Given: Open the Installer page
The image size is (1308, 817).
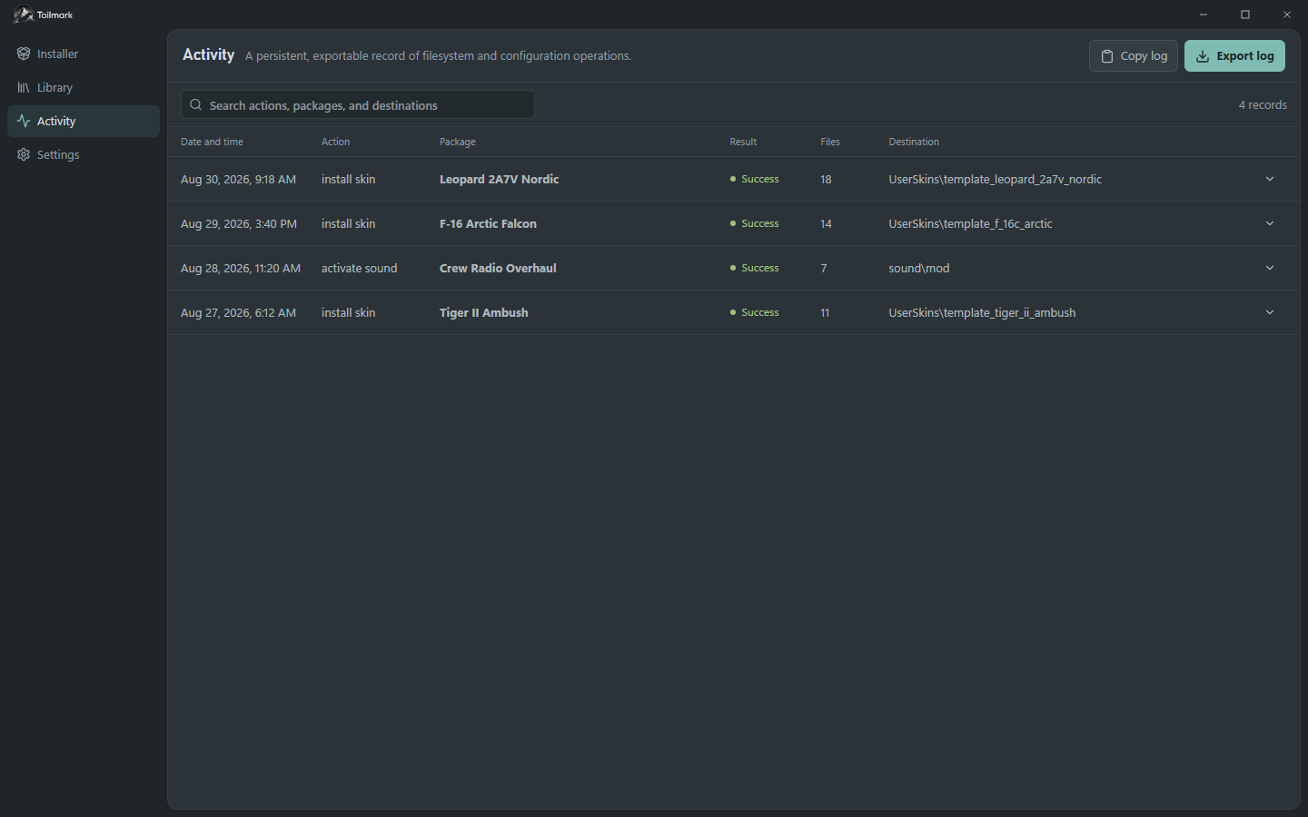Looking at the screenshot, I should tap(84, 54).
